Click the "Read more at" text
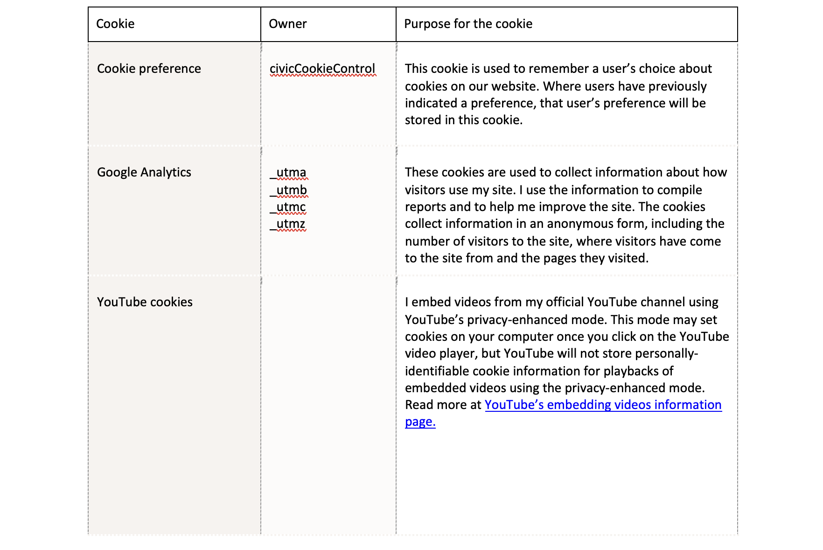Screen dimensions: 823x550 (442, 405)
